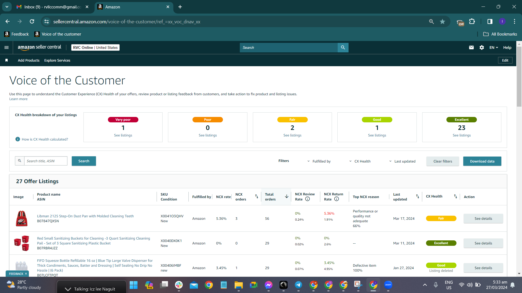This screenshot has height=293, width=522.
Task: Click the Edit button on the navigation bar
Action: [x=505, y=60]
